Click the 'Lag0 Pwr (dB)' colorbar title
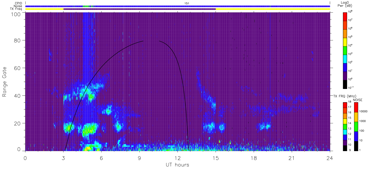Image resolution: width=371 pixels, height=171 pixels. [345, 4]
